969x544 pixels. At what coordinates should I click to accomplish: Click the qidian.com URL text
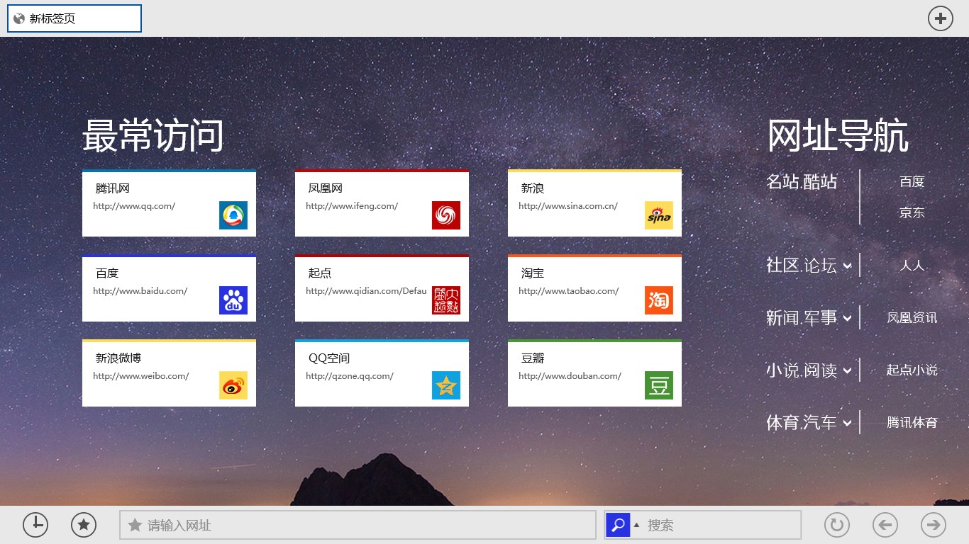tap(367, 291)
